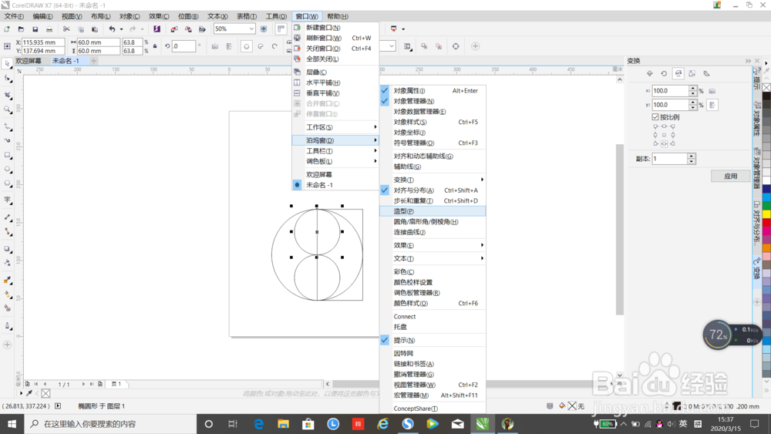
Task: Select the Position tab icon in Transform docker
Action: (649, 74)
